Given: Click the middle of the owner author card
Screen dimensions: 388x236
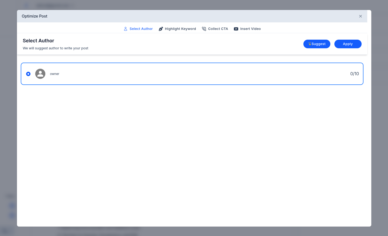Looking at the screenshot, I should click(192, 74).
